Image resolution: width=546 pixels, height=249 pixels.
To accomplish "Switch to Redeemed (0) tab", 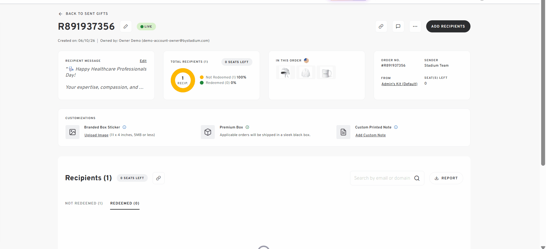I will coord(125,203).
